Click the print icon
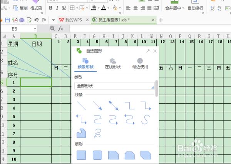The image size is (231, 164). pyautogui.click(x=22, y=20)
